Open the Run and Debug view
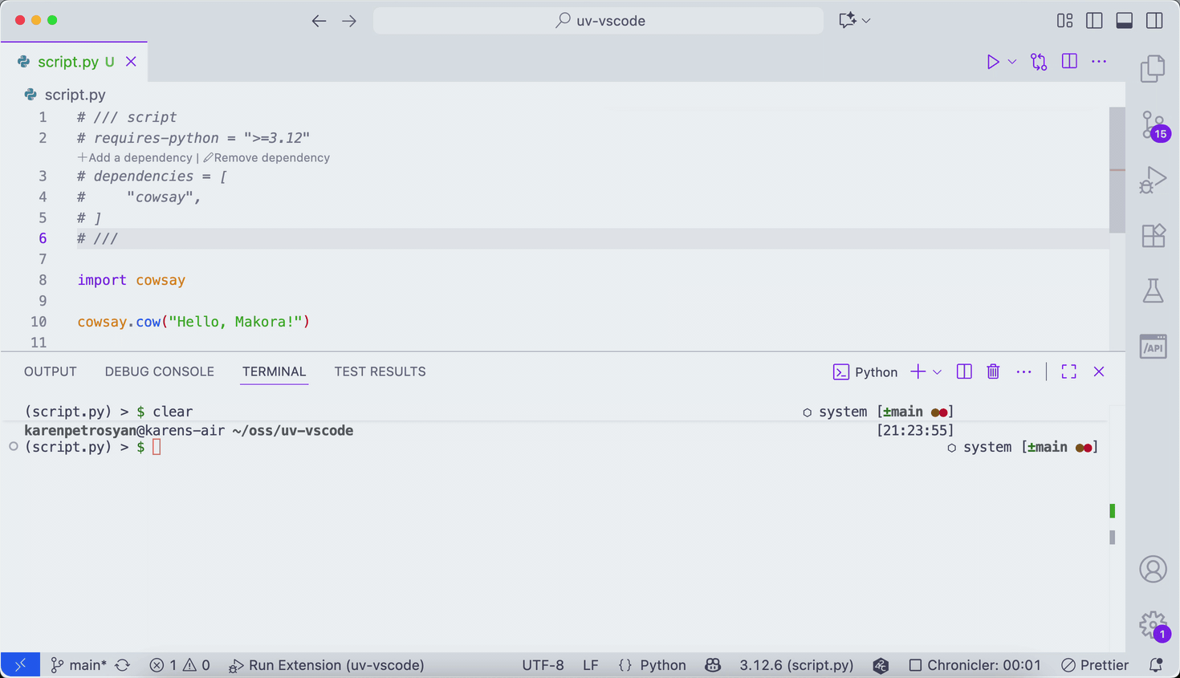The height and width of the screenshot is (678, 1180). (x=1153, y=180)
